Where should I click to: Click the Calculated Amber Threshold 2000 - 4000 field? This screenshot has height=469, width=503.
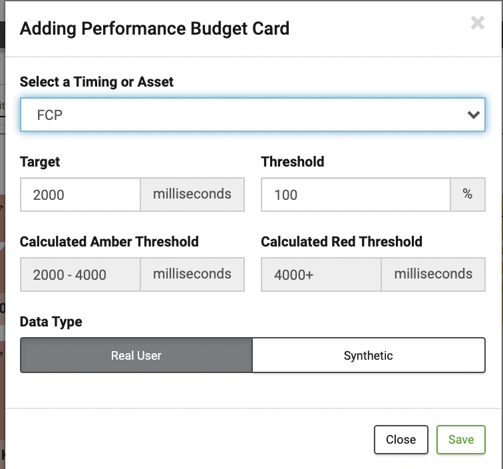81,274
